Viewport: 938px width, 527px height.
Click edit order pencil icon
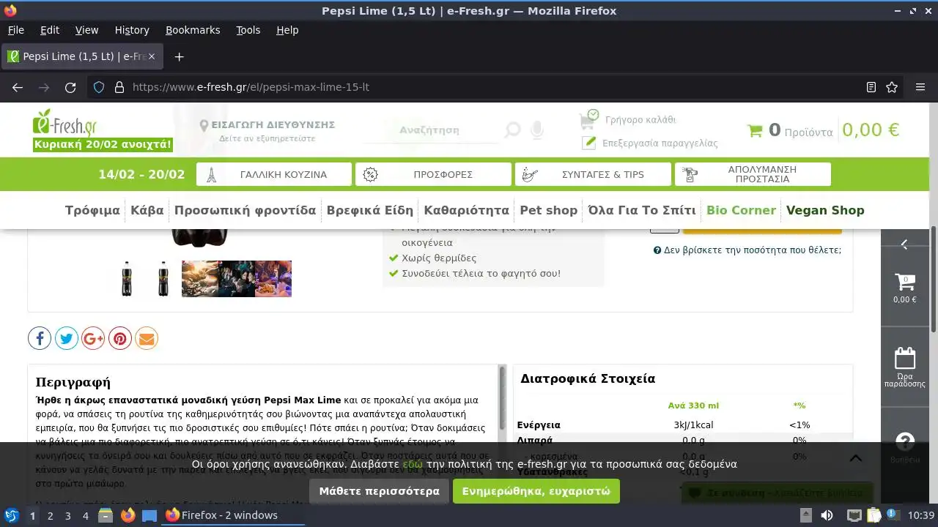(x=588, y=143)
